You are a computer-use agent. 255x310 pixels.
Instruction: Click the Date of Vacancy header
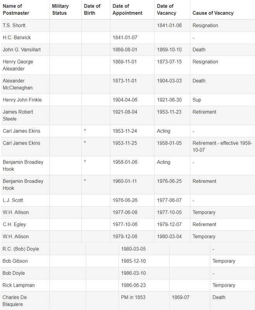click(x=166, y=9)
